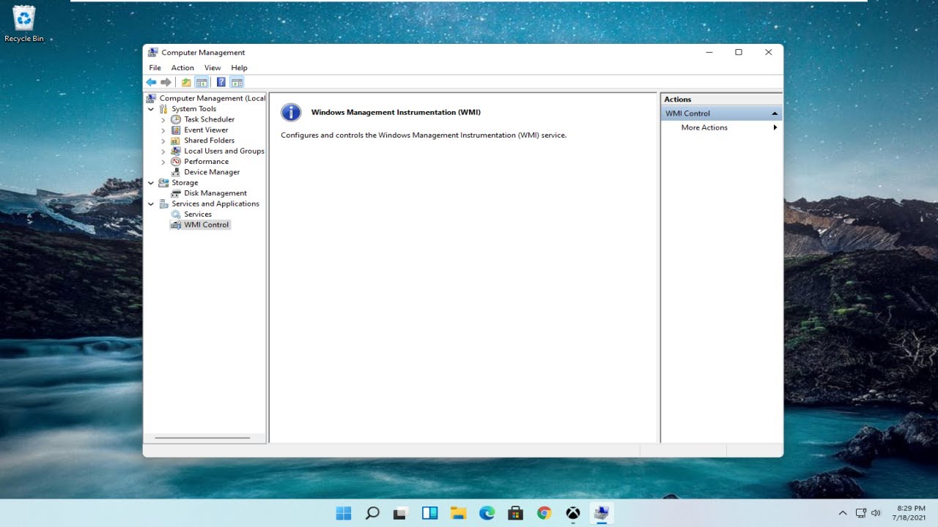Click the Actions pane header label
Viewport: 938px width, 527px height.
[678, 100]
